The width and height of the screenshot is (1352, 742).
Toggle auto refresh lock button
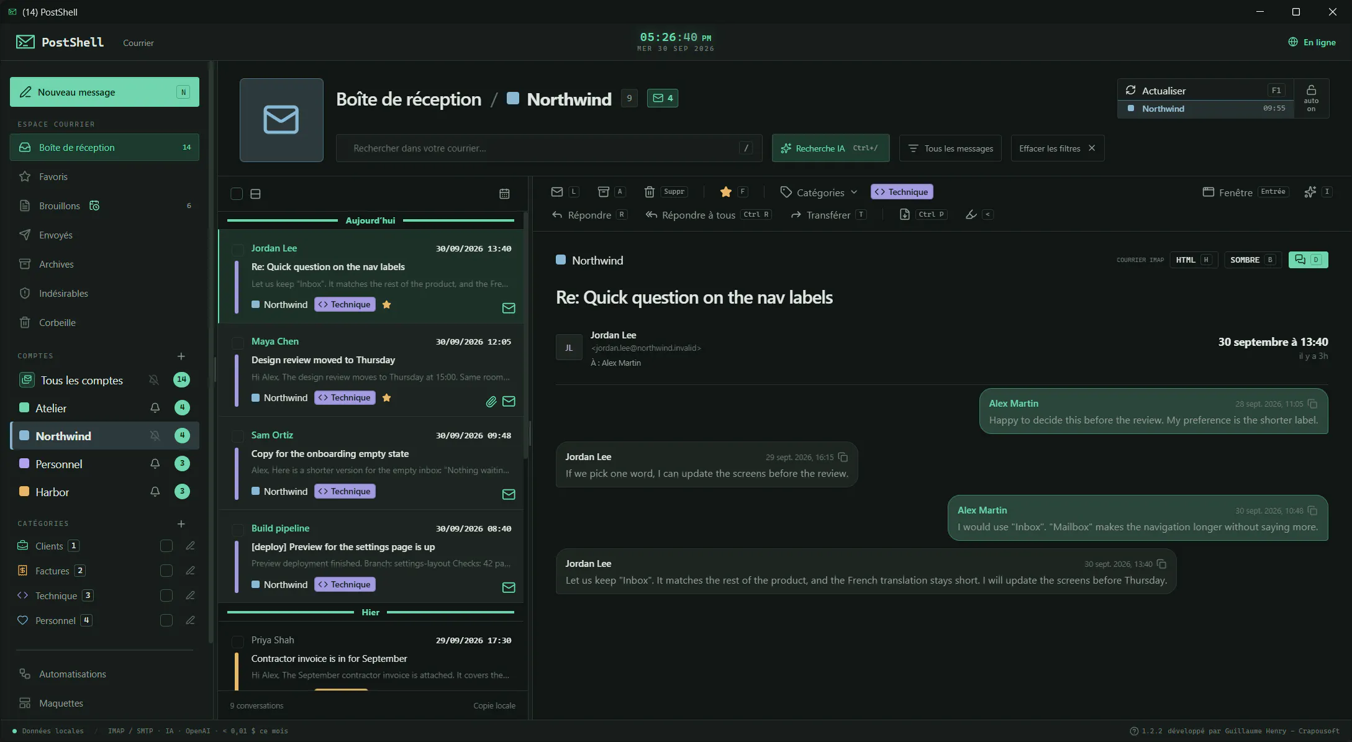point(1311,98)
